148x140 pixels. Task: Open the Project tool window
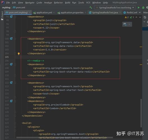tap(2, 16)
